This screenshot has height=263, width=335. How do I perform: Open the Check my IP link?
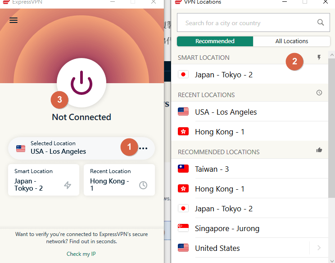pos(81,254)
